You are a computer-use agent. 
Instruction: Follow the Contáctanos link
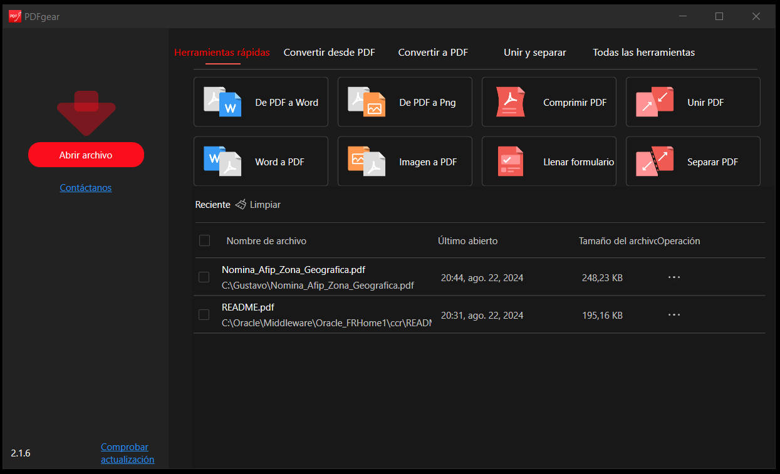(x=86, y=187)
